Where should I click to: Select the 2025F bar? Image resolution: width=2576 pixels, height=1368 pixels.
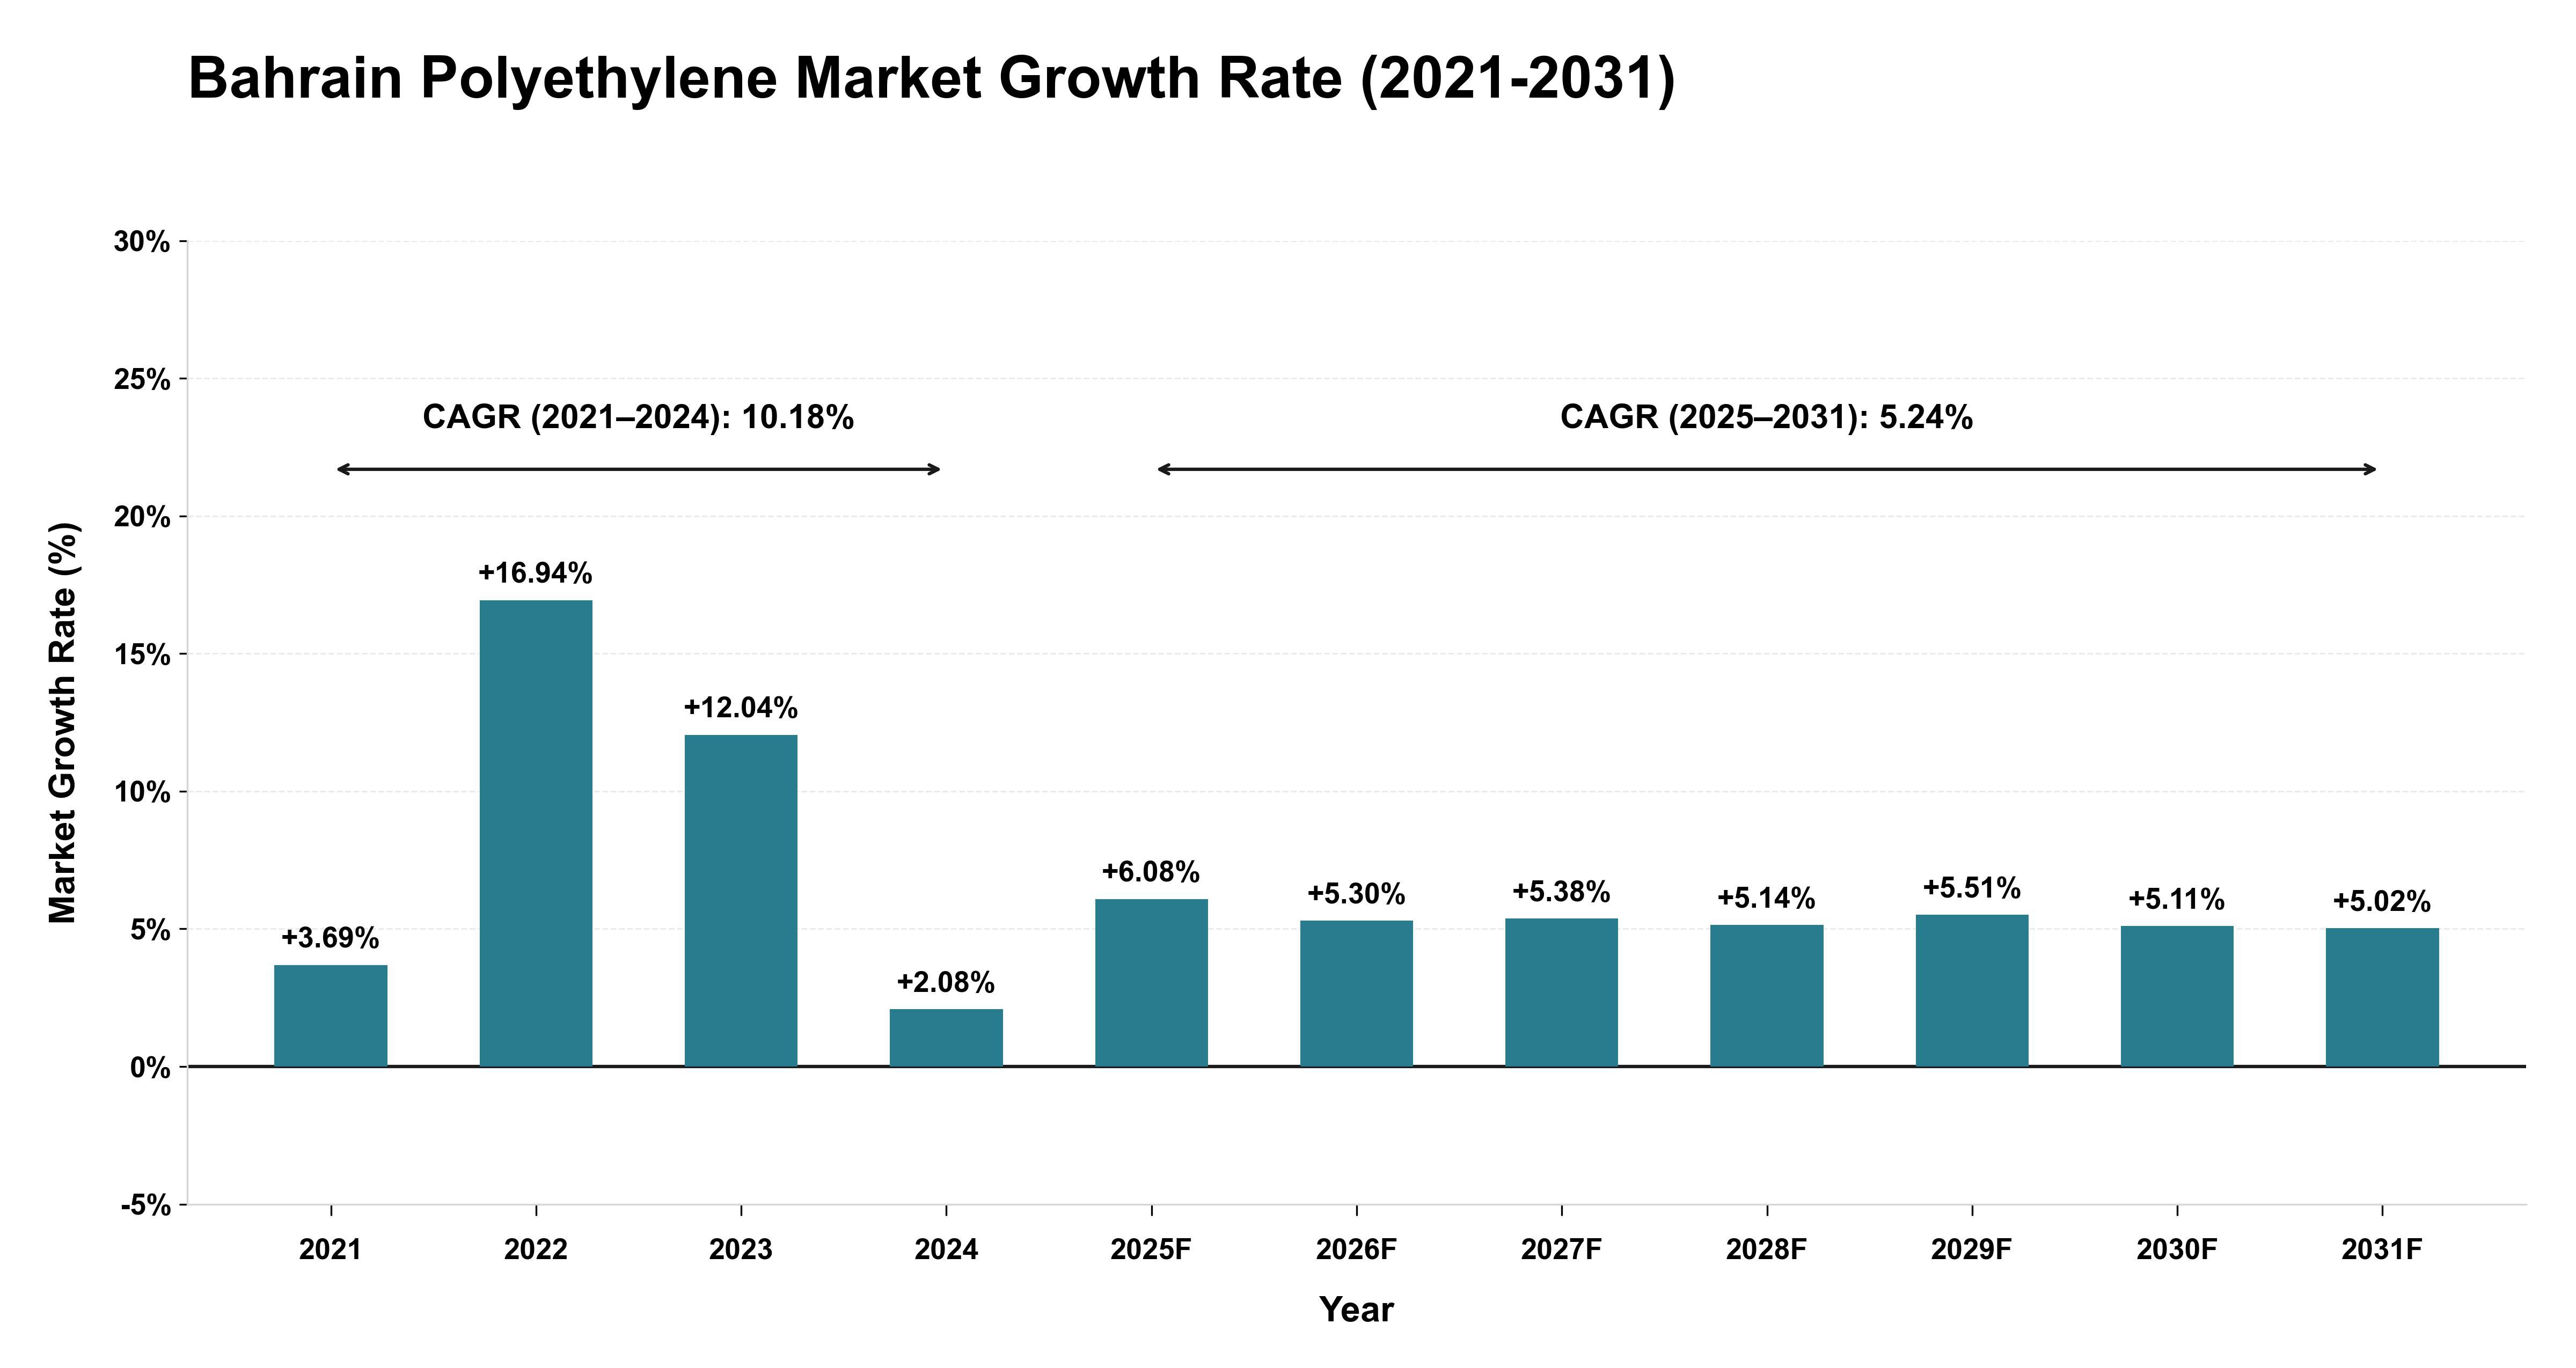coord(1151,983)
